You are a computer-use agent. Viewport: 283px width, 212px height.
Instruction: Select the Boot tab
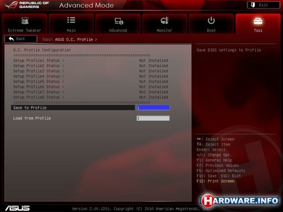tap(211, 24)
